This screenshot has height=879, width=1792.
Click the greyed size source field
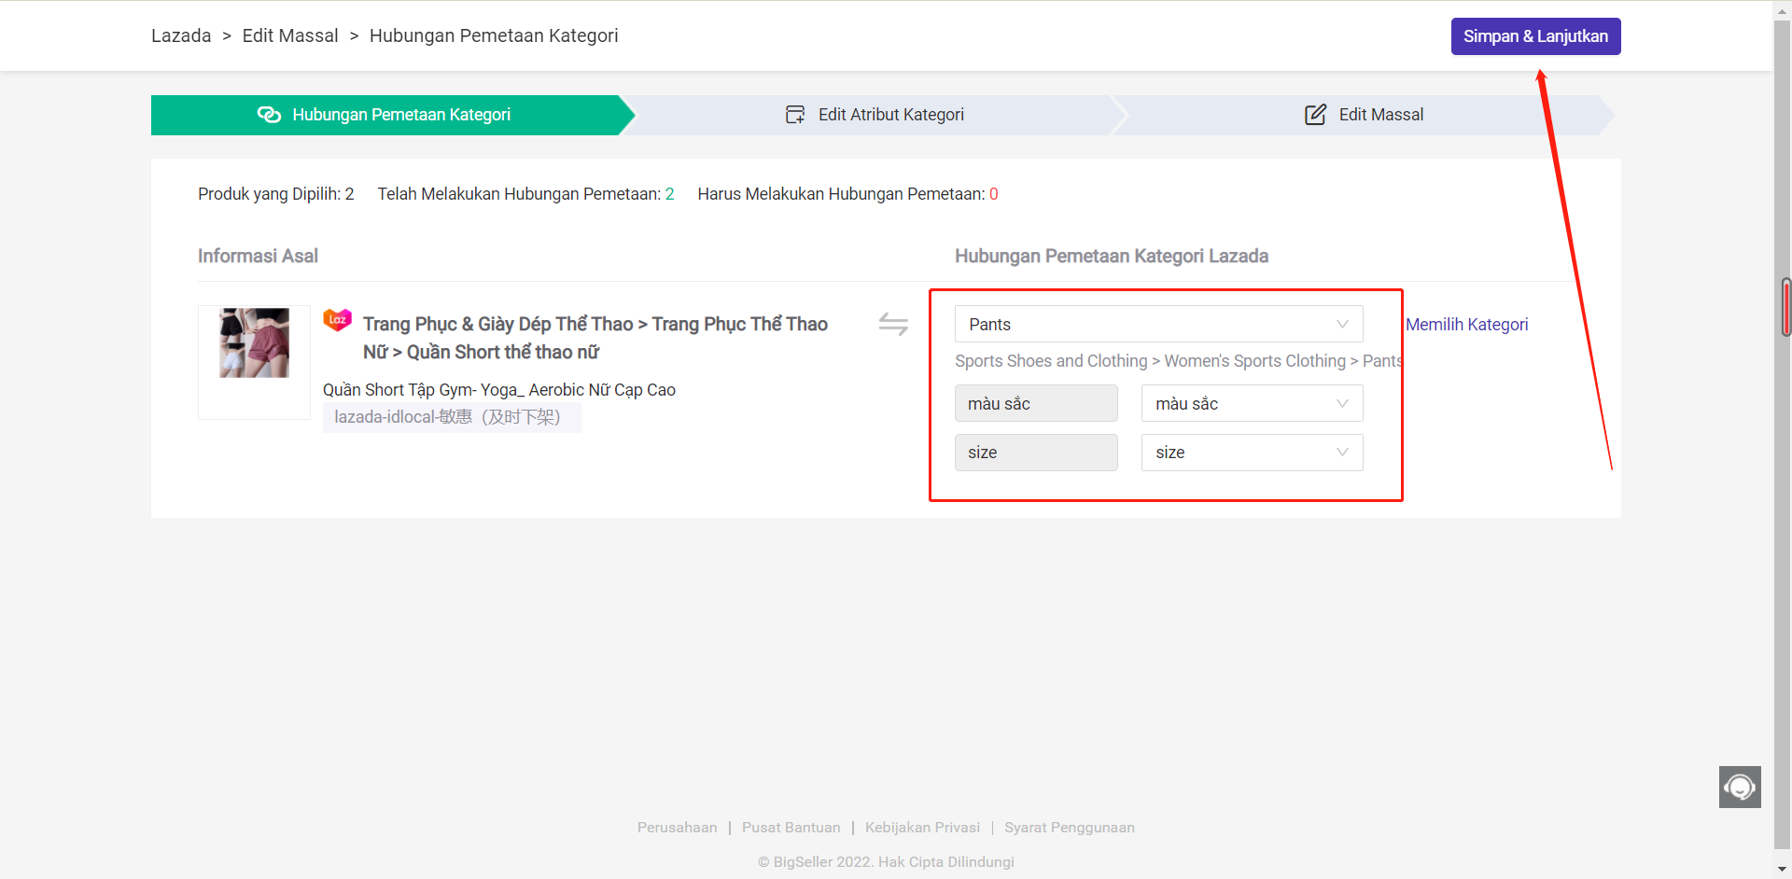pos(1036,453)
